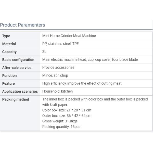Select the Application scenarios label

[20, 91]
